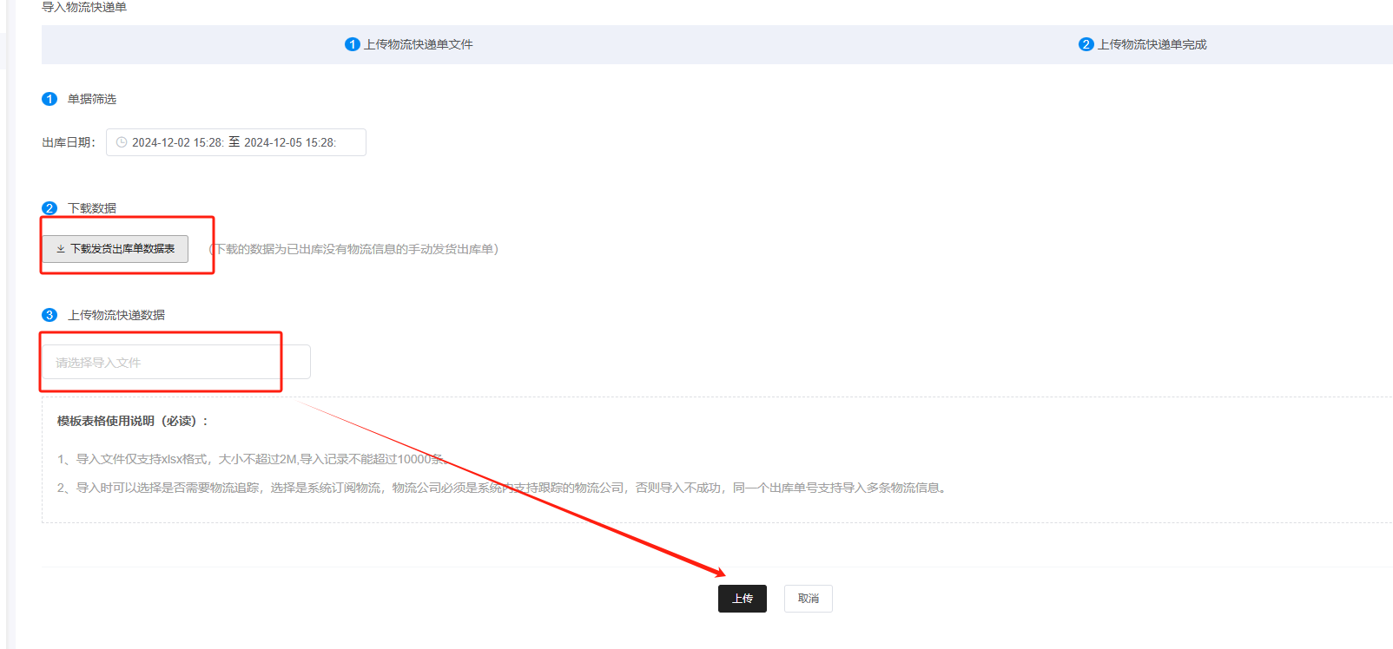Select the 上传物流快递单文件 step label
This screenshot has width=1393, height=649.
418,44
